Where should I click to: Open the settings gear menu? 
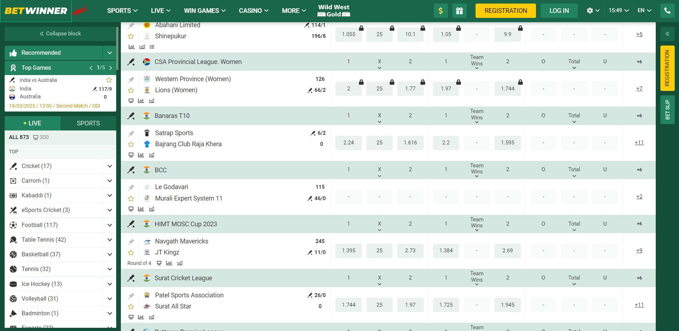(x=593, y=11)
